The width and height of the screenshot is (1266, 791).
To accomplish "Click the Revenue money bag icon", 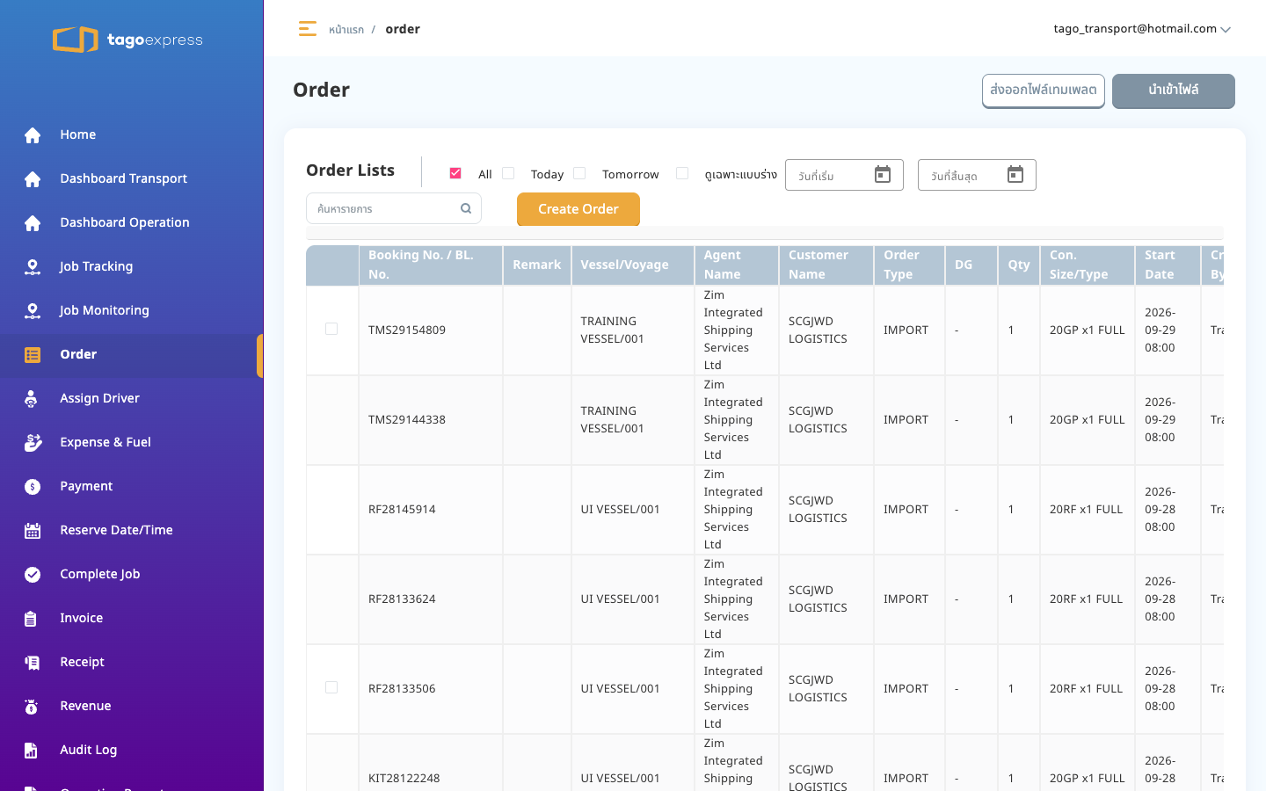I will pos(32,706).
